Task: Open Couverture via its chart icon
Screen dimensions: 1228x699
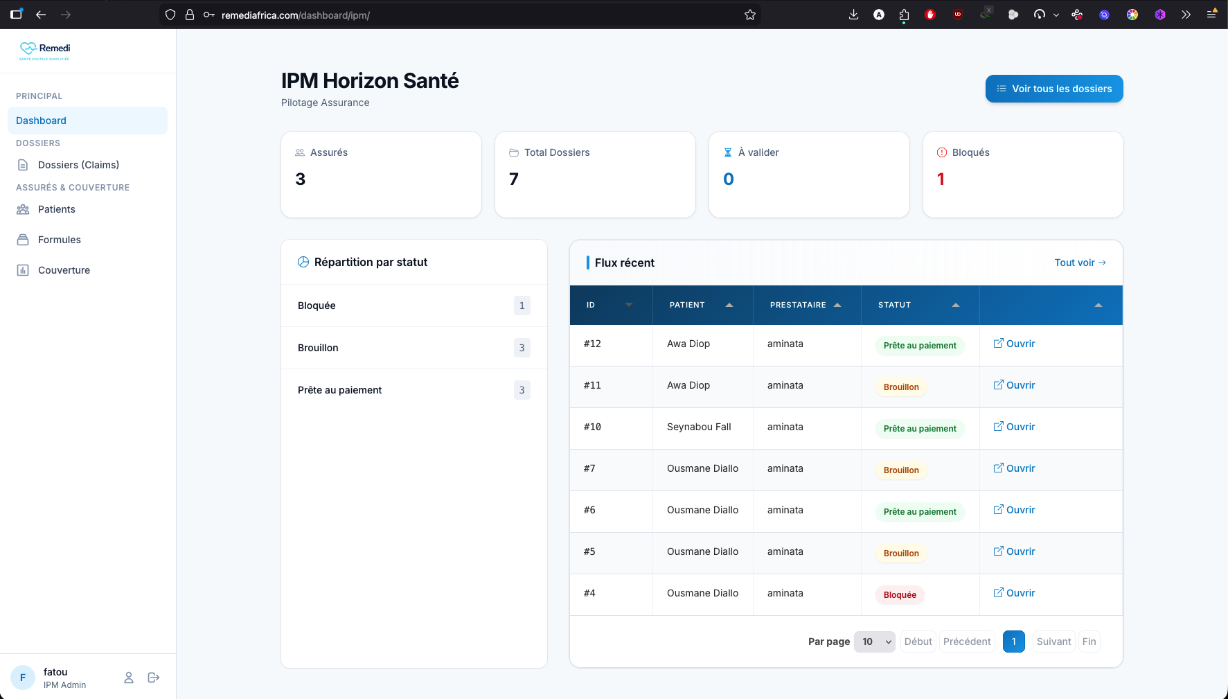Action: click(23, 270)
